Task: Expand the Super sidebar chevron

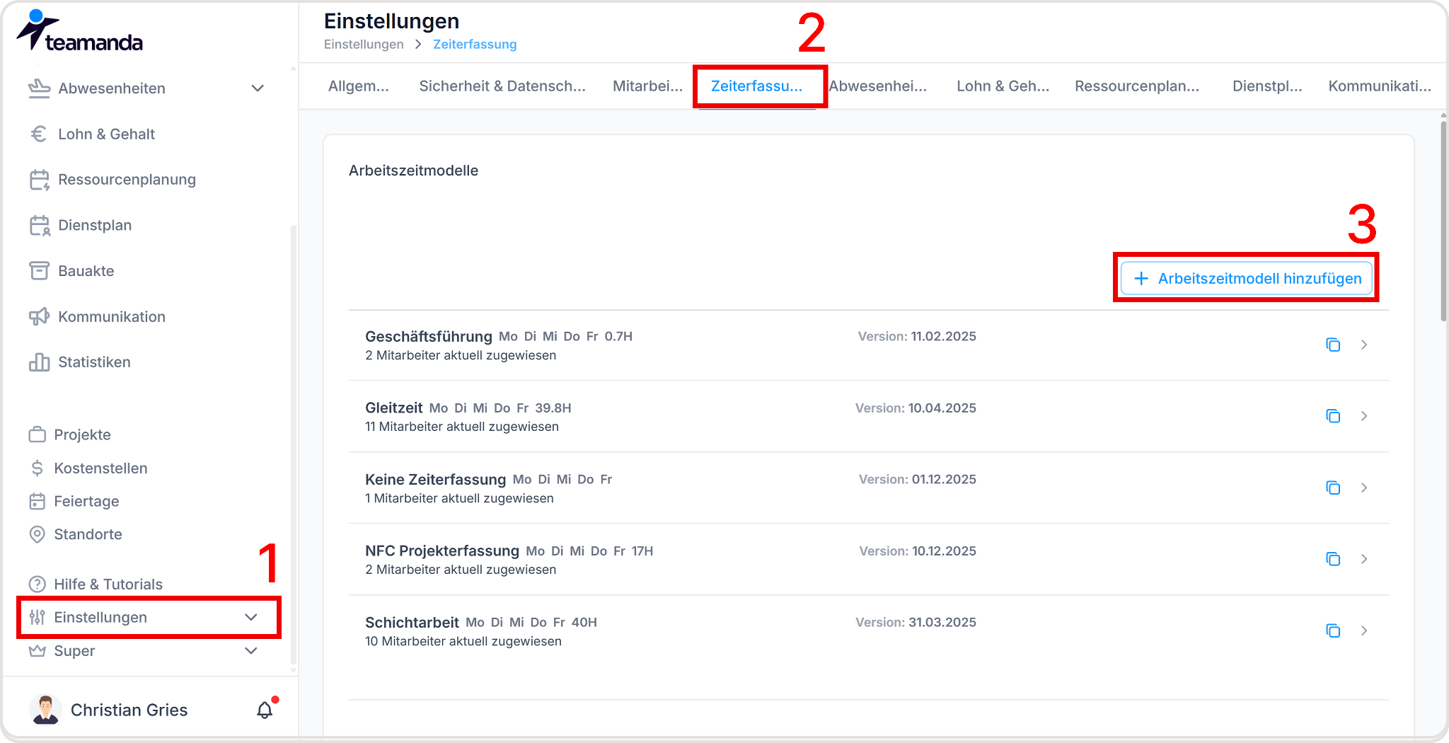Action: click(x=251, y=650)
